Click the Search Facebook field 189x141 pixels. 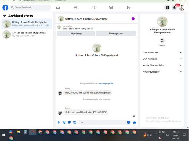[x=30, y=8]
